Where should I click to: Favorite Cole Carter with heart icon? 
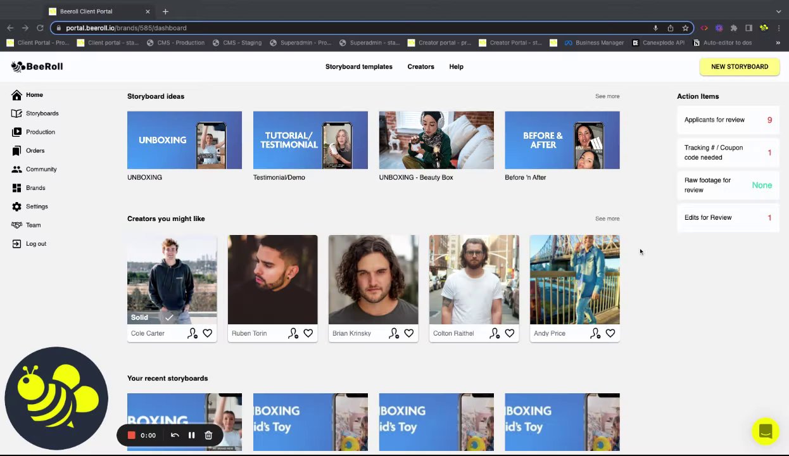pyautogui.click(x=207, y=333)
